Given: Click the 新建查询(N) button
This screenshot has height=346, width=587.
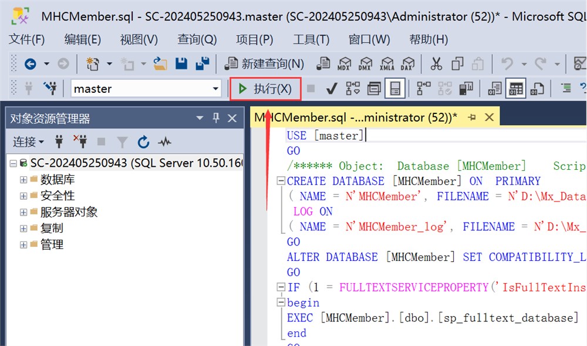Looking at the screenshot, I should (265, 63).
